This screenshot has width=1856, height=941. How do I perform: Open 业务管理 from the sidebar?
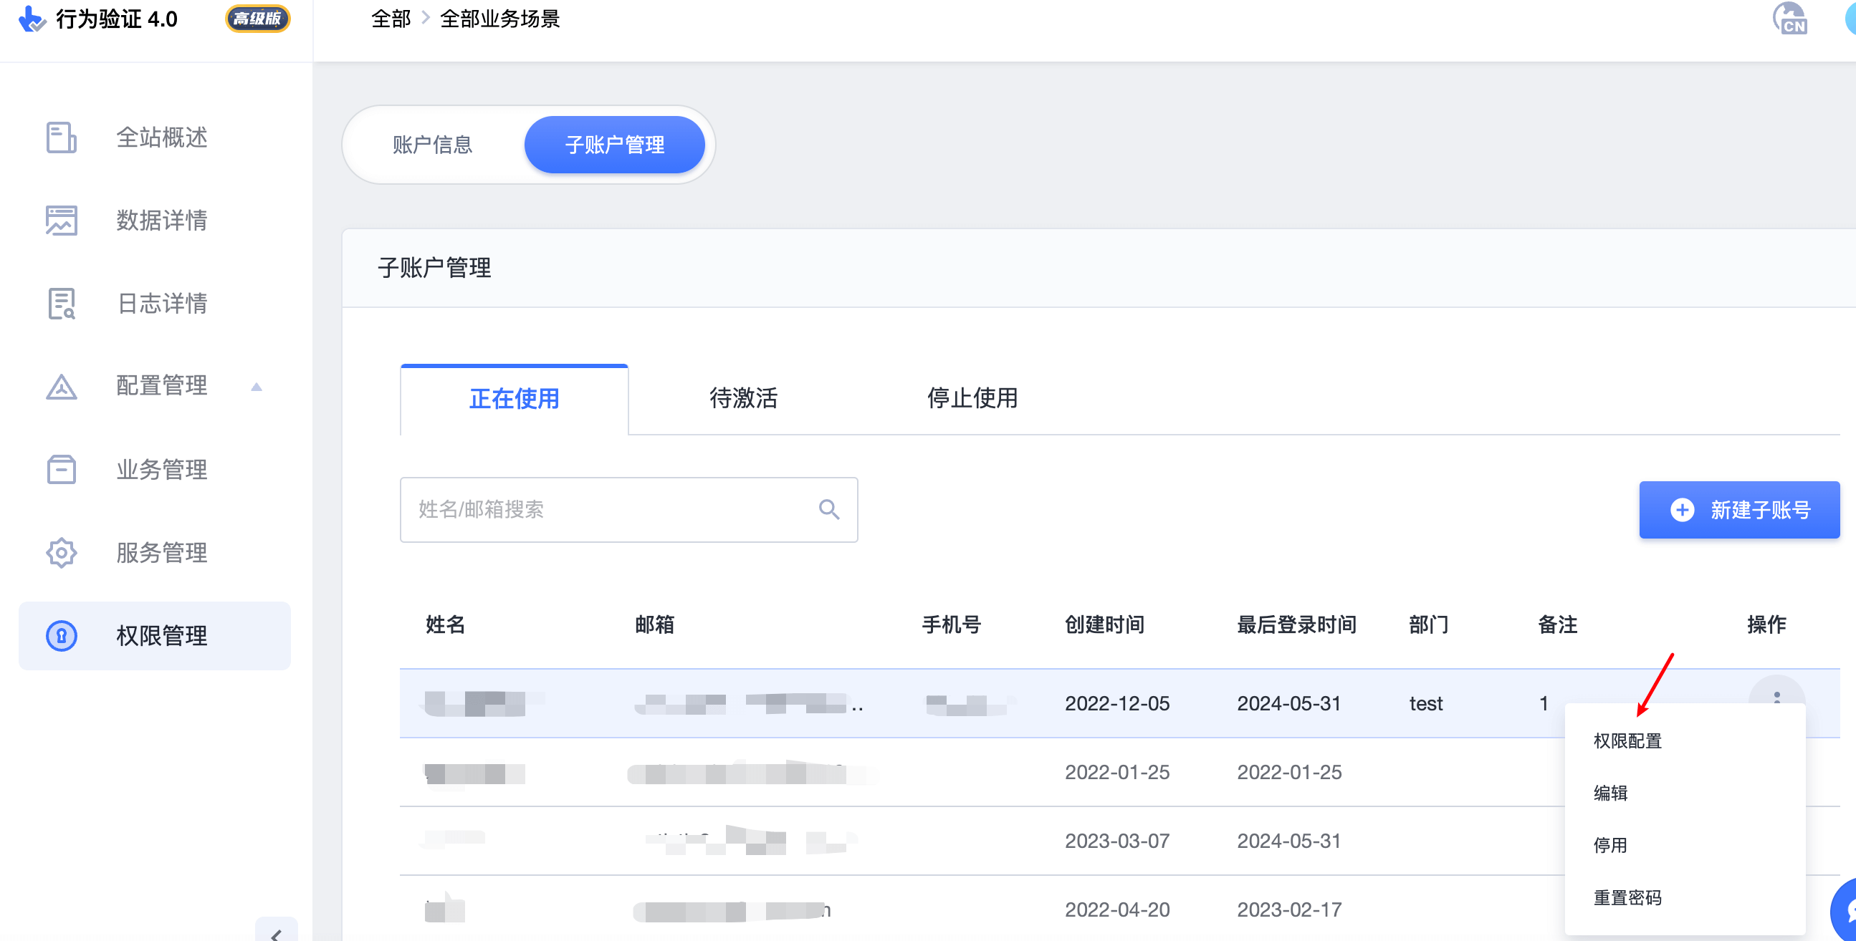click(x=161, y=469)
